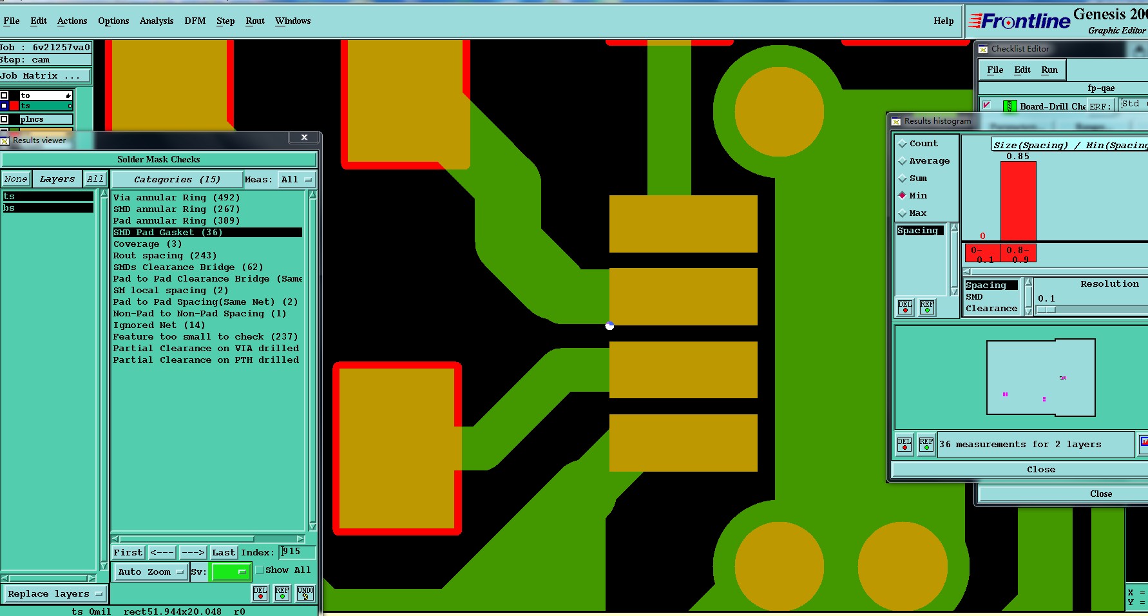Click the First navigation button
The width and height of the screenshot is (1148, 616).
[x=128, y=553]
